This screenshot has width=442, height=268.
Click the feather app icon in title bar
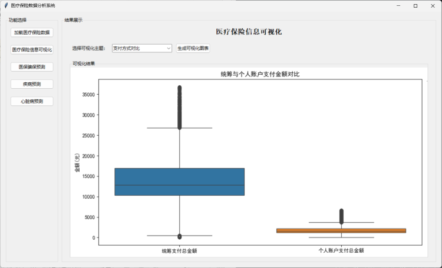6,5
